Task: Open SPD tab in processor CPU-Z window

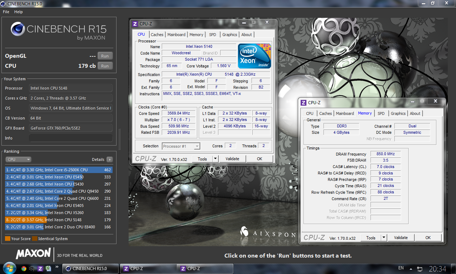Action: [212, 35]
